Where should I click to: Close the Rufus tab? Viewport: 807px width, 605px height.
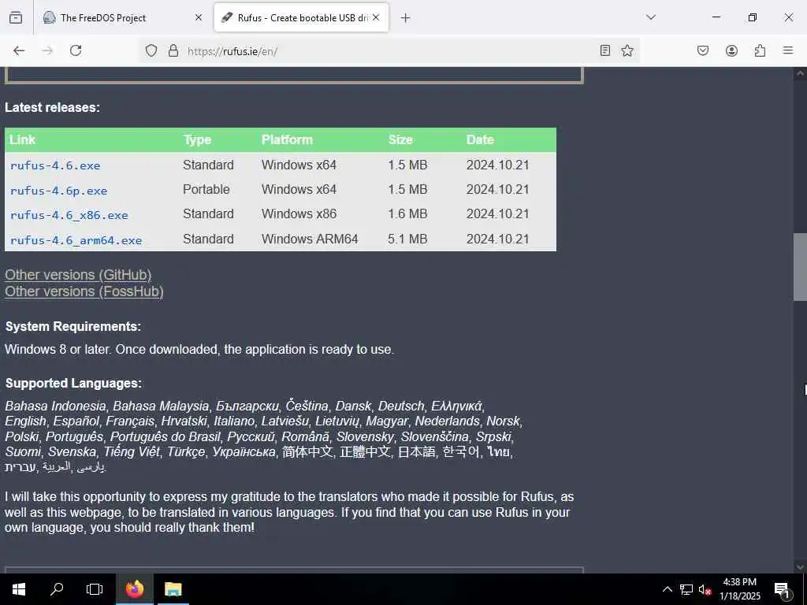pos(376,18)
